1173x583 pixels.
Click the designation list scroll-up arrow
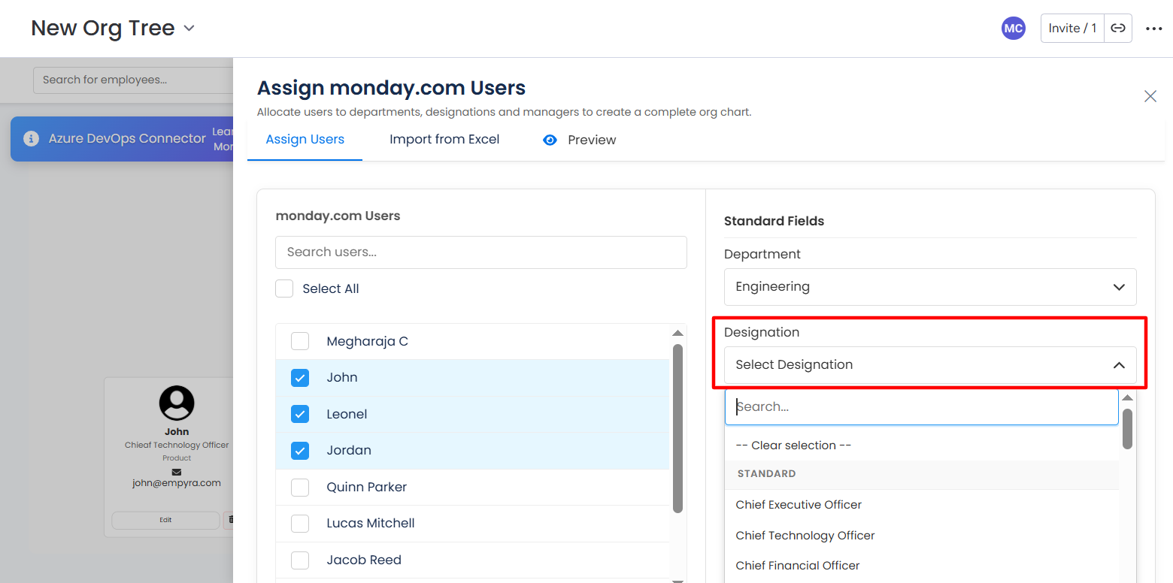coord(1127,397)
